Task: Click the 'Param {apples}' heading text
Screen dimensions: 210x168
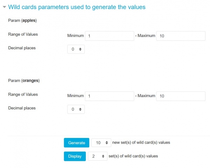Action: (x=22, y=21)
